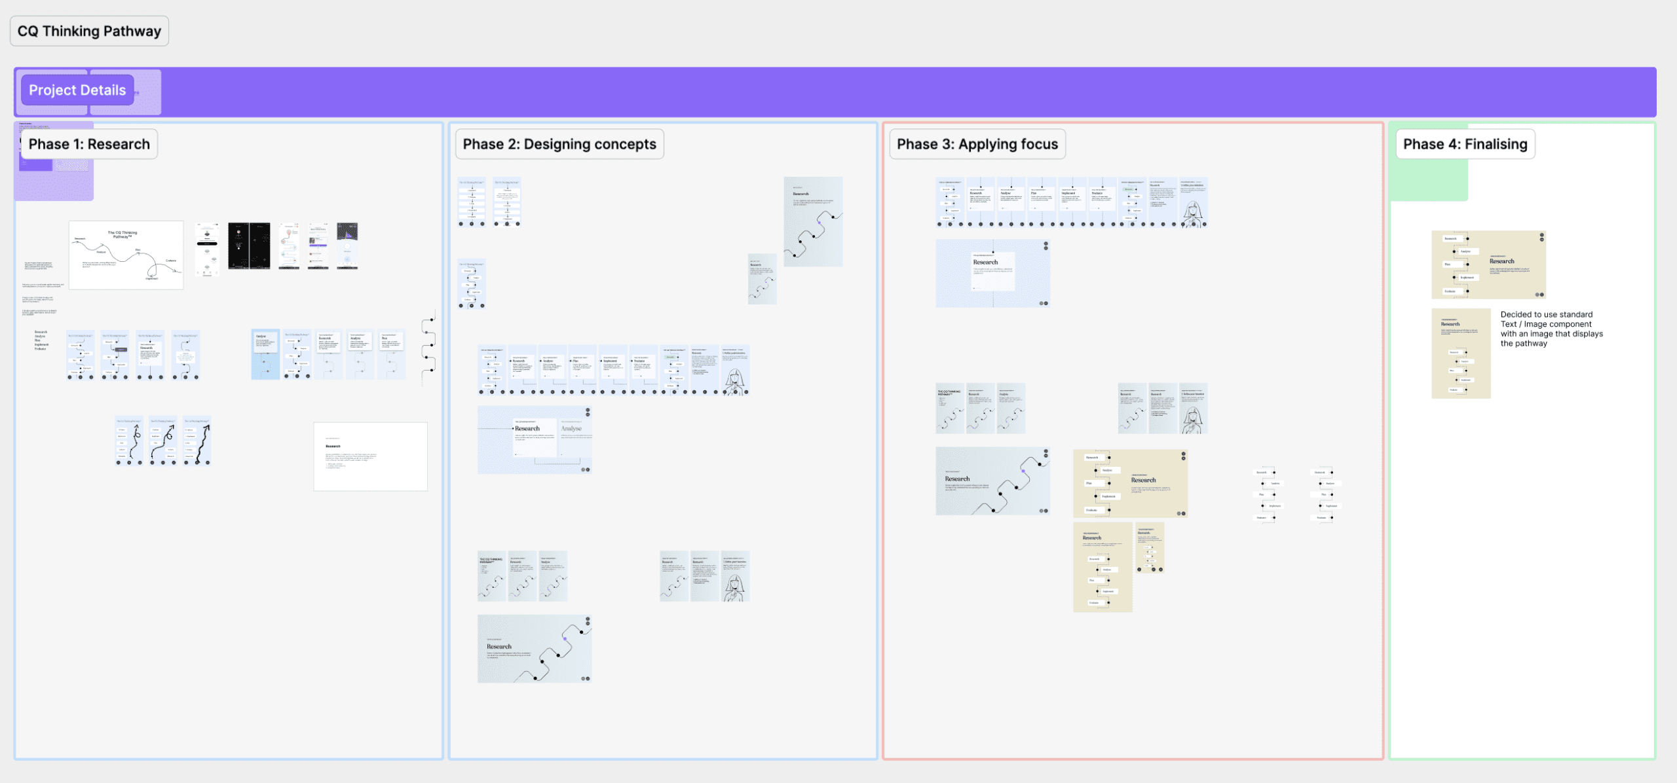Select the beige portrait Research frame in Phase 4
This screenshot has height=783, width=1677.
point(1461,354)
